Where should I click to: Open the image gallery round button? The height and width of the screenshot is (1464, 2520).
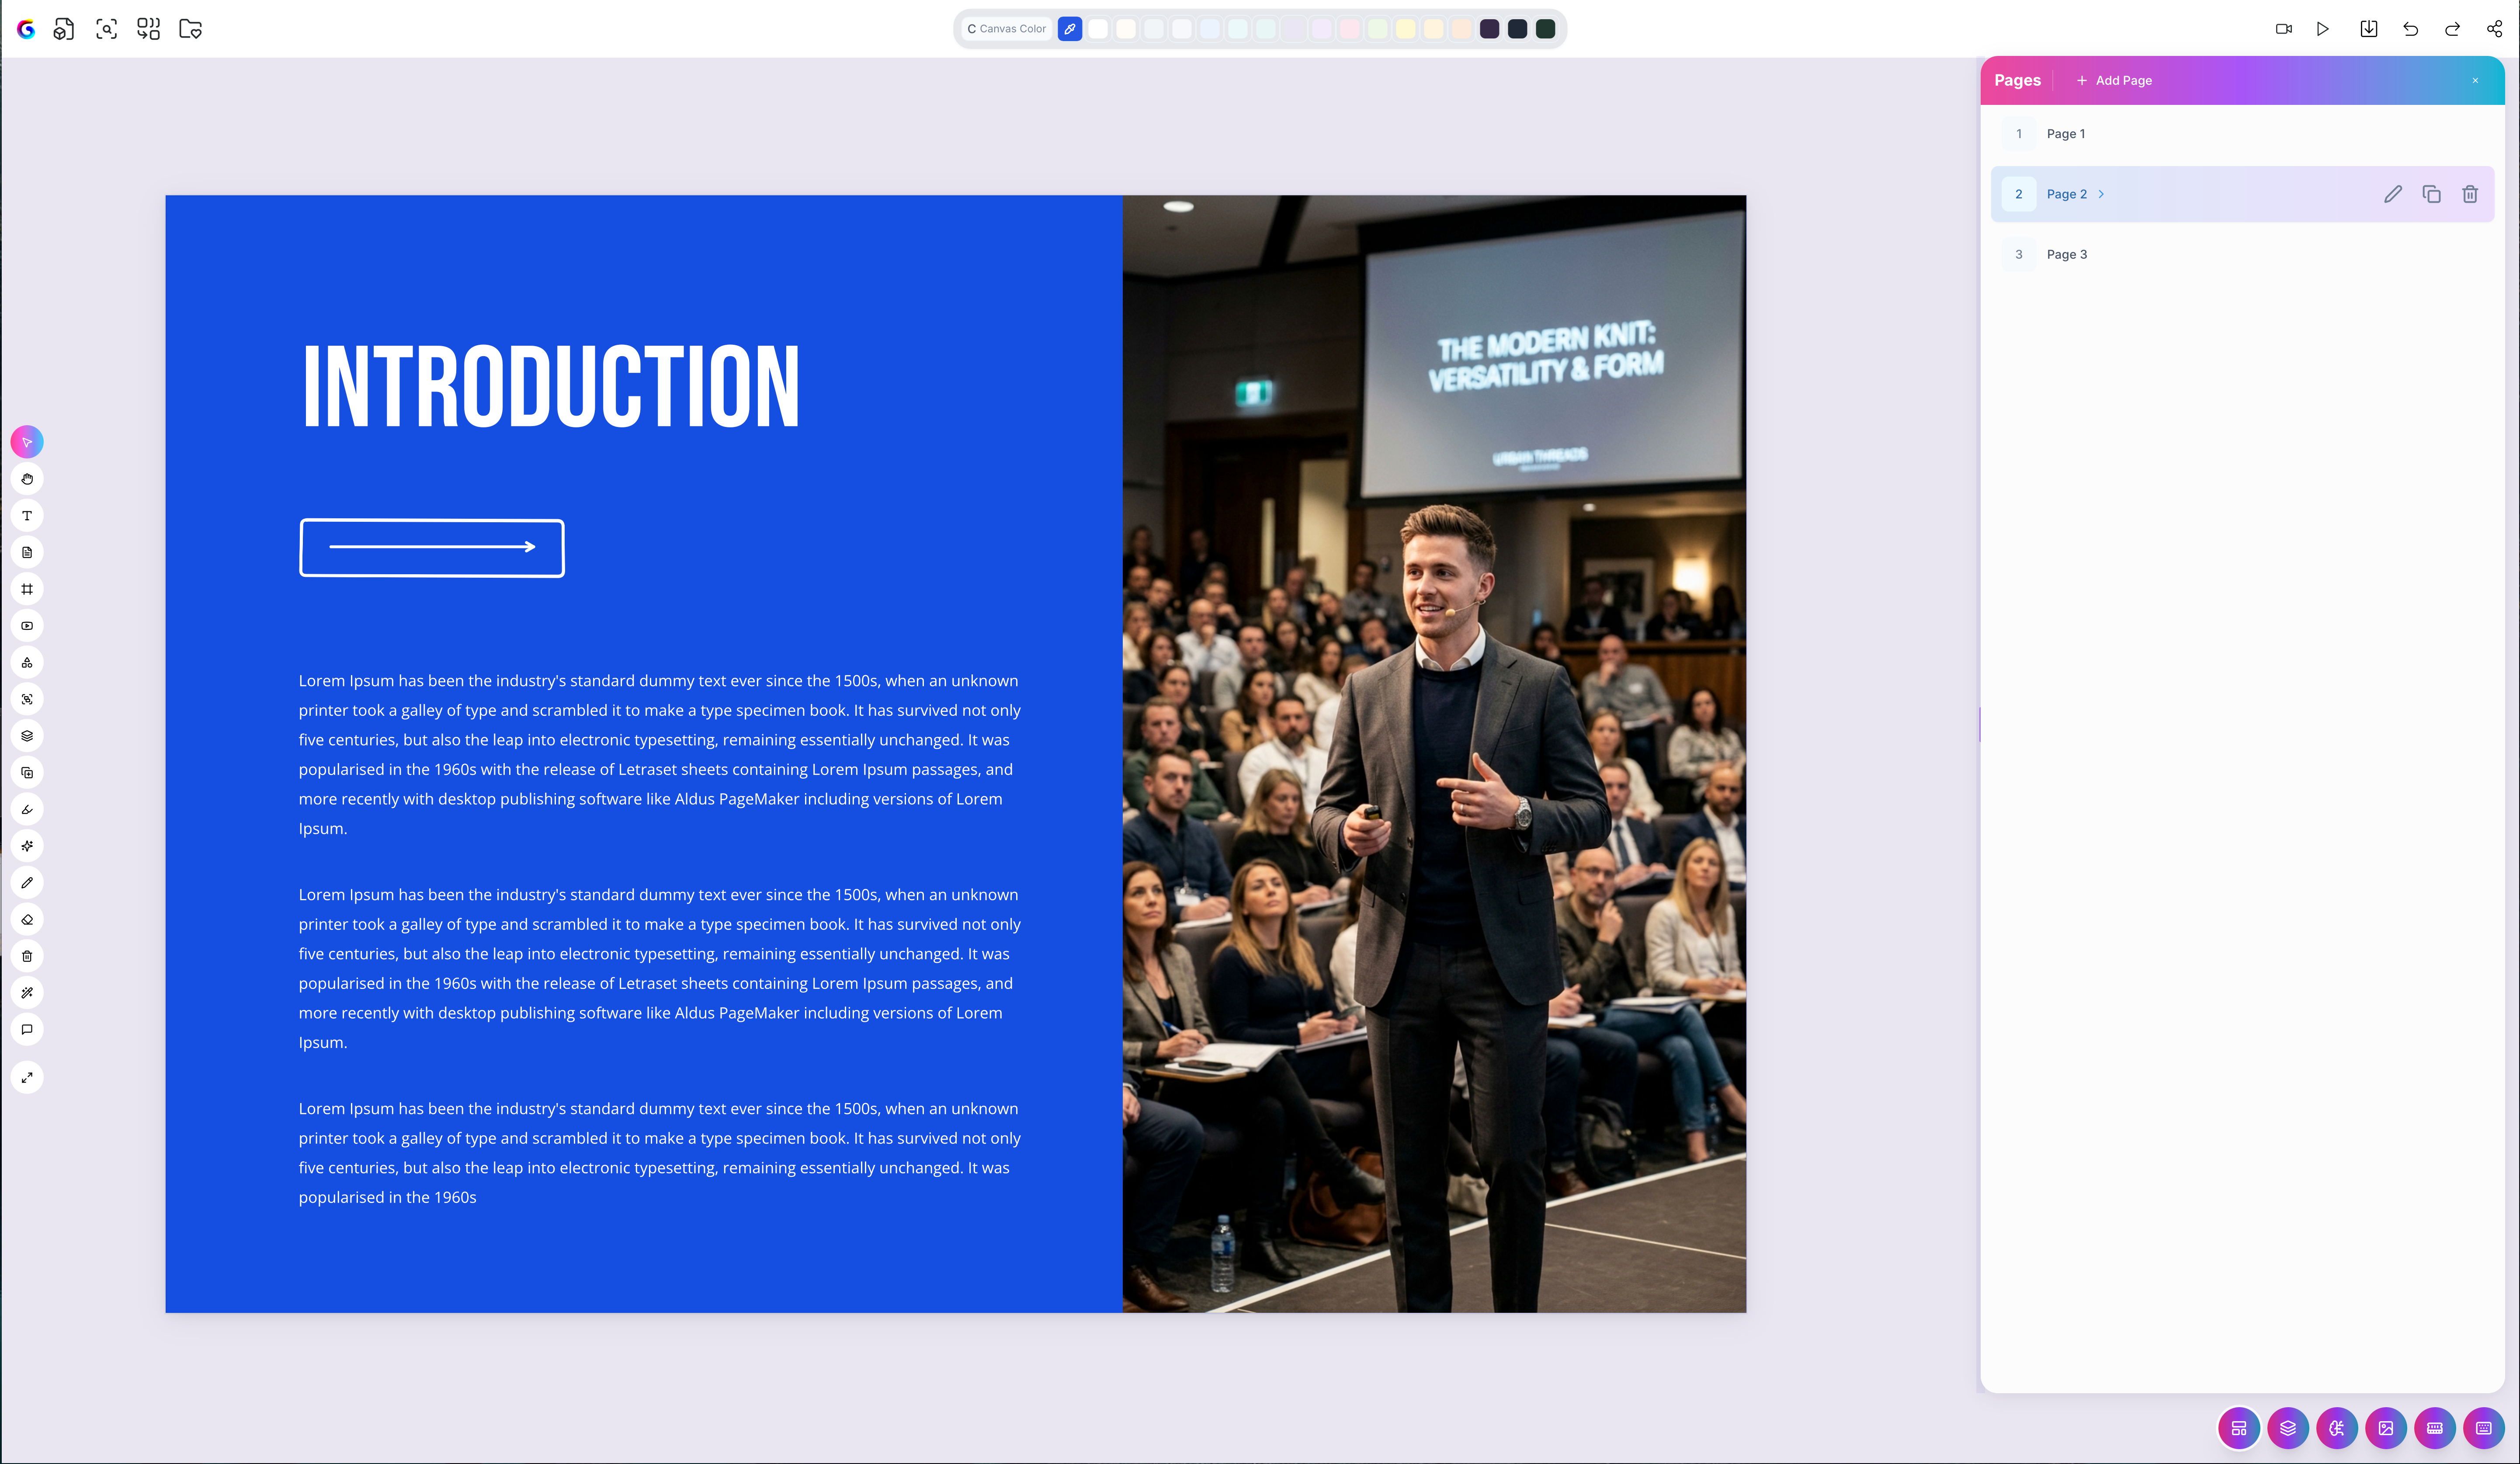pos(2386,1428)
